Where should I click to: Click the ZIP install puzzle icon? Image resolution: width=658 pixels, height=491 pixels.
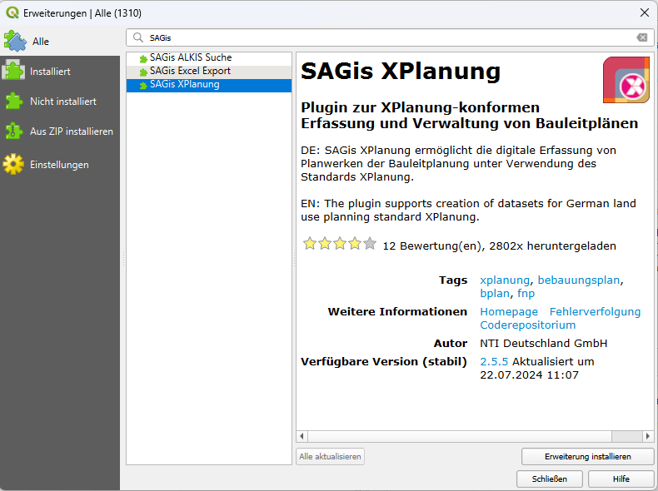point(13,131)
